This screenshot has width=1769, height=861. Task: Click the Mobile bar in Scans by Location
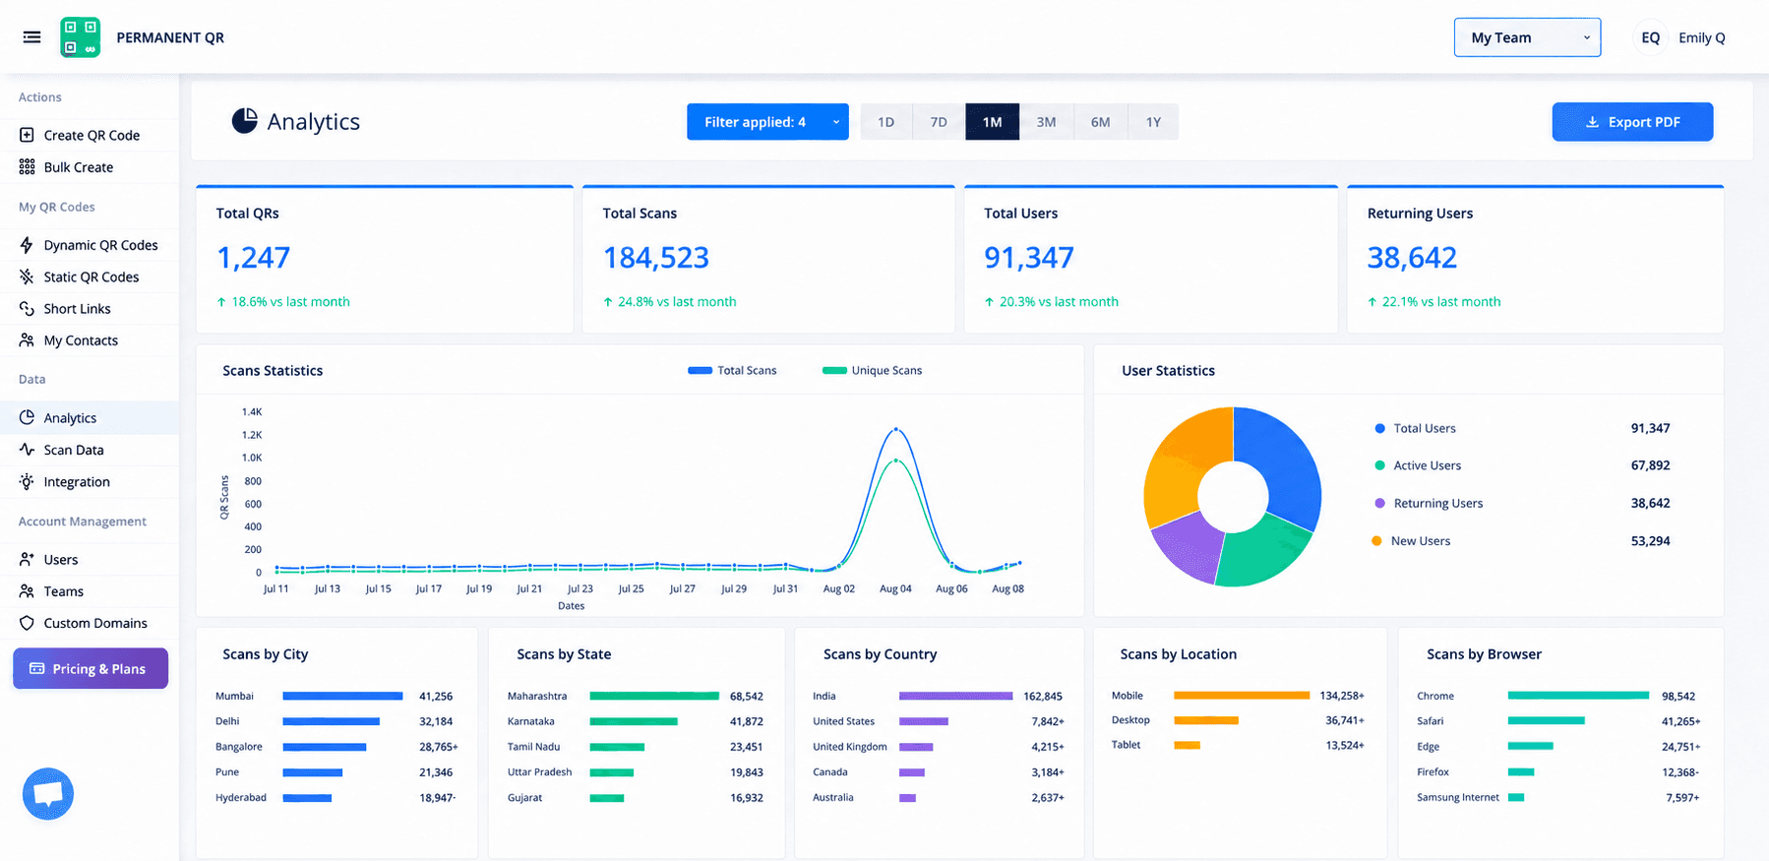1242,695
